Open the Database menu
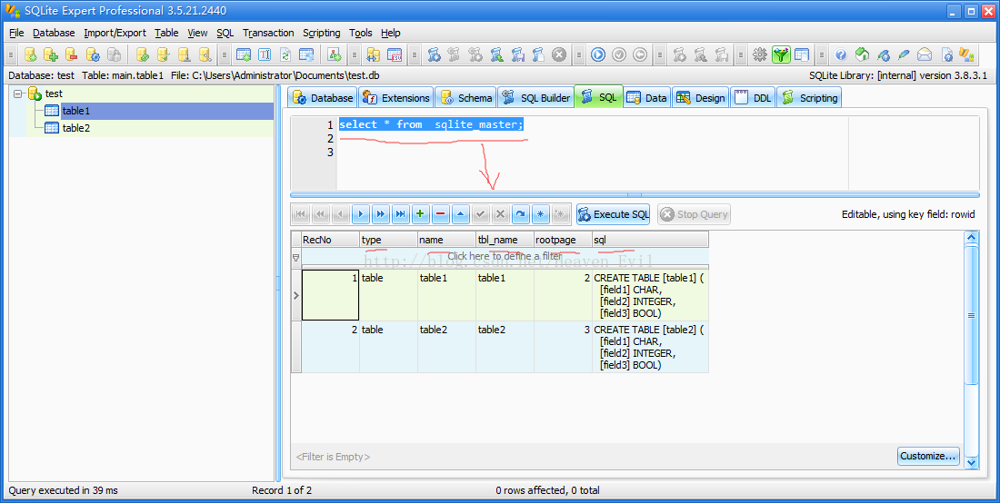Screen dimensions: 1000x503 pyautogui.click(x=54, y=33)
